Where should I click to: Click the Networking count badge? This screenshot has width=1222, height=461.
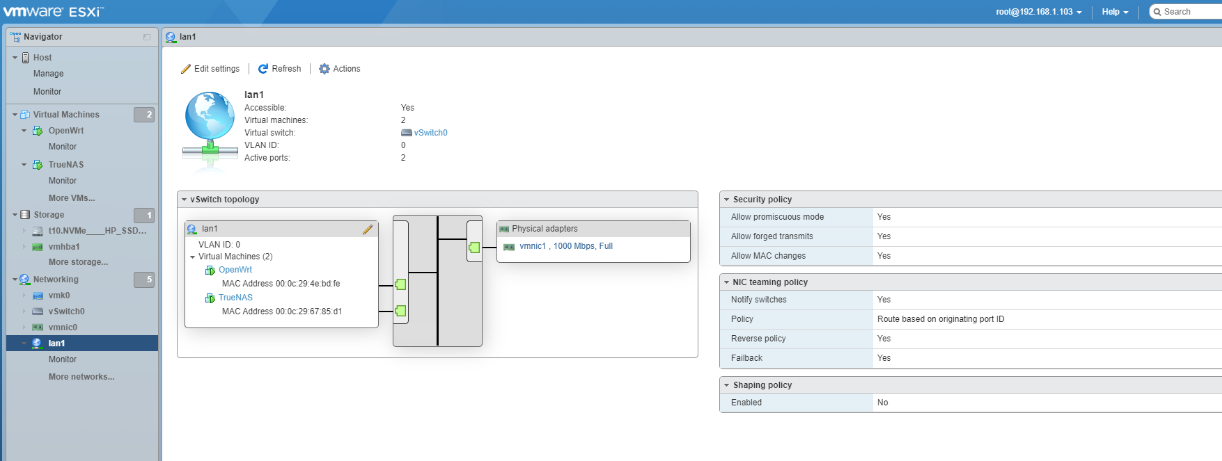click(144, 280)
